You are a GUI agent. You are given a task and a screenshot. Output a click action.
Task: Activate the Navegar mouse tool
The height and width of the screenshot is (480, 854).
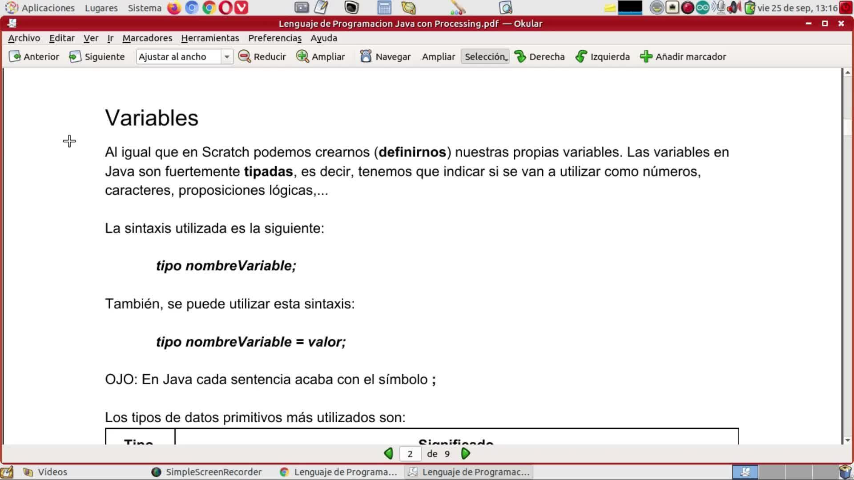(x=366, y=56)
